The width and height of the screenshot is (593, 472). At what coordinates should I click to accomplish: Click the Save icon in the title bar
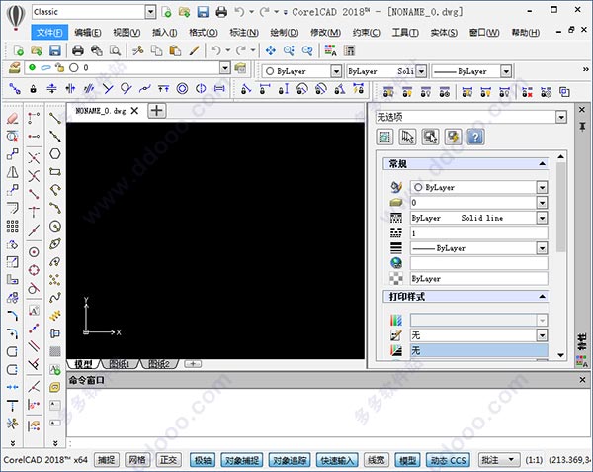203,12
